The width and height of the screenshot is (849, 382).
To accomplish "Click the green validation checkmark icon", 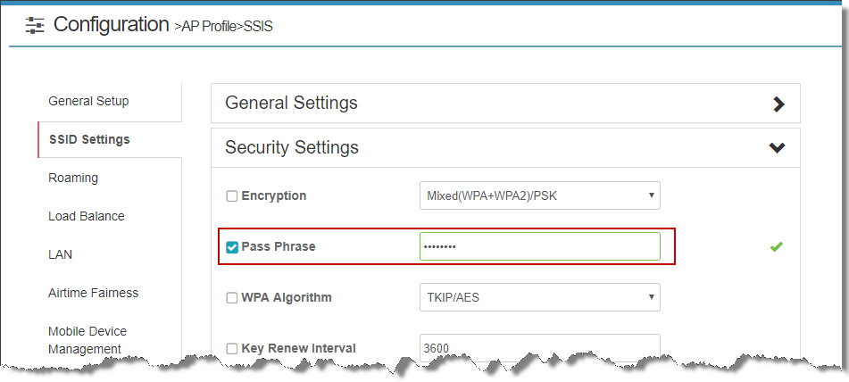I will tap(777, 247).
